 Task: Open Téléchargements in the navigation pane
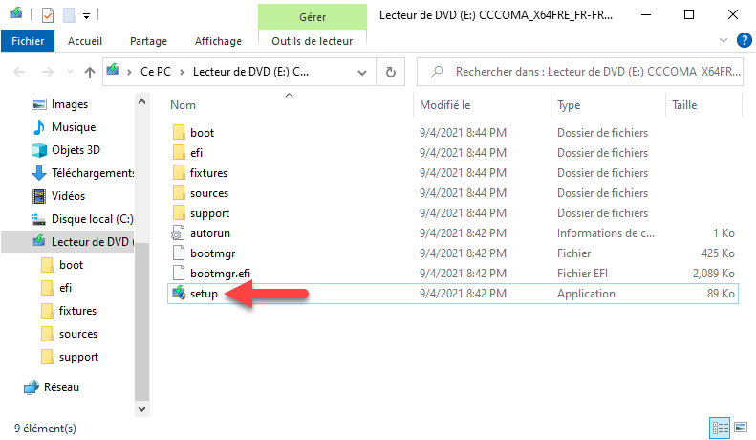(93, 173)
